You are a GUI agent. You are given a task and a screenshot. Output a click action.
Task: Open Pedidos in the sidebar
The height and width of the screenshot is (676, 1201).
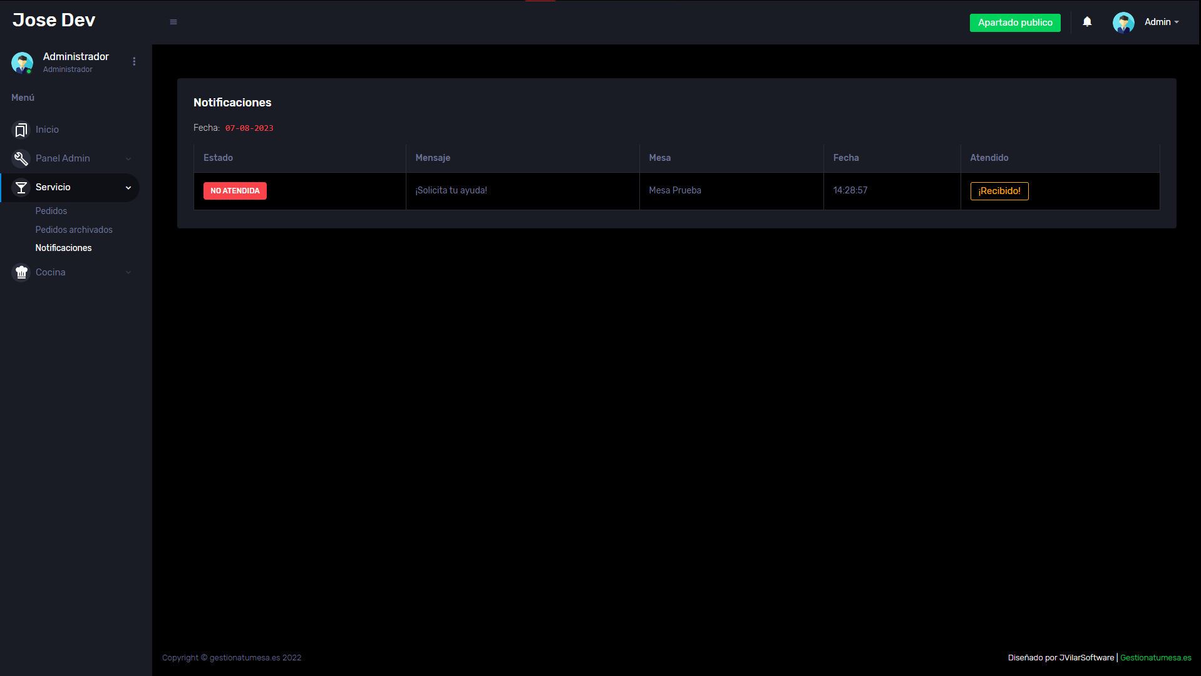click(x=51, y=211)
